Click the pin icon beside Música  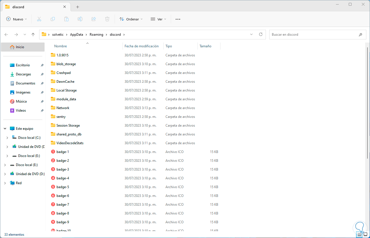tap(42, 101)
